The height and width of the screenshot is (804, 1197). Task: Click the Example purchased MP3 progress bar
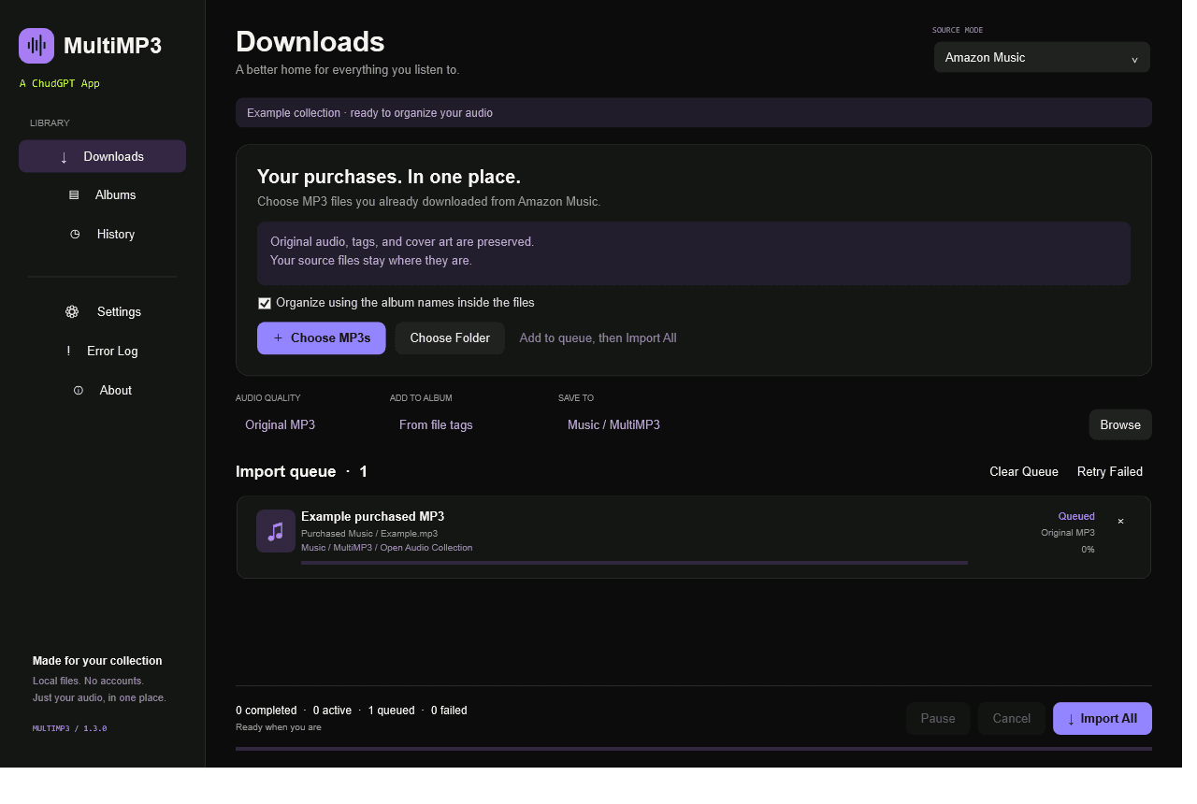click(x=634, y=563)
